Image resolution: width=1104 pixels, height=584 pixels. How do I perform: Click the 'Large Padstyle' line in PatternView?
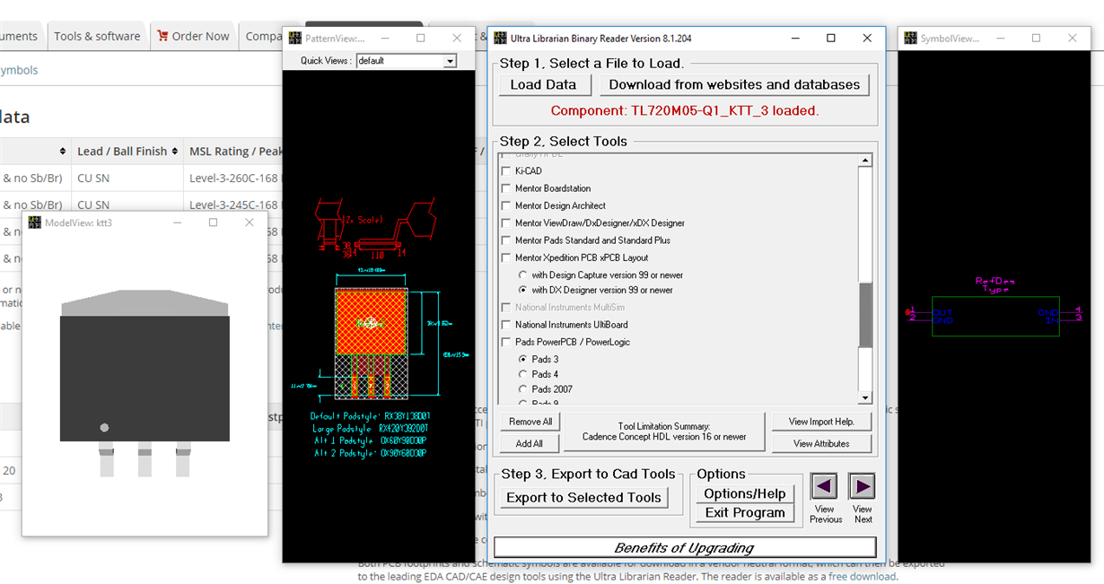370,429
